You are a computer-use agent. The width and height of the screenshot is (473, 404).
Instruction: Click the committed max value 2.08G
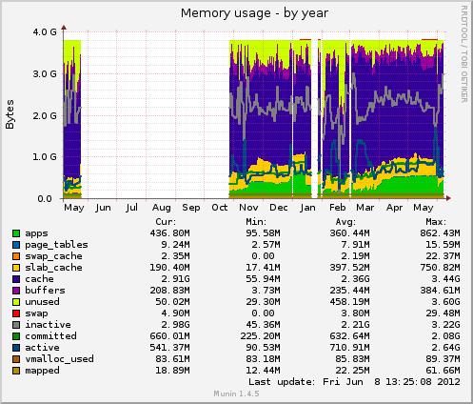pyautogui.click(x=445, y=336)
